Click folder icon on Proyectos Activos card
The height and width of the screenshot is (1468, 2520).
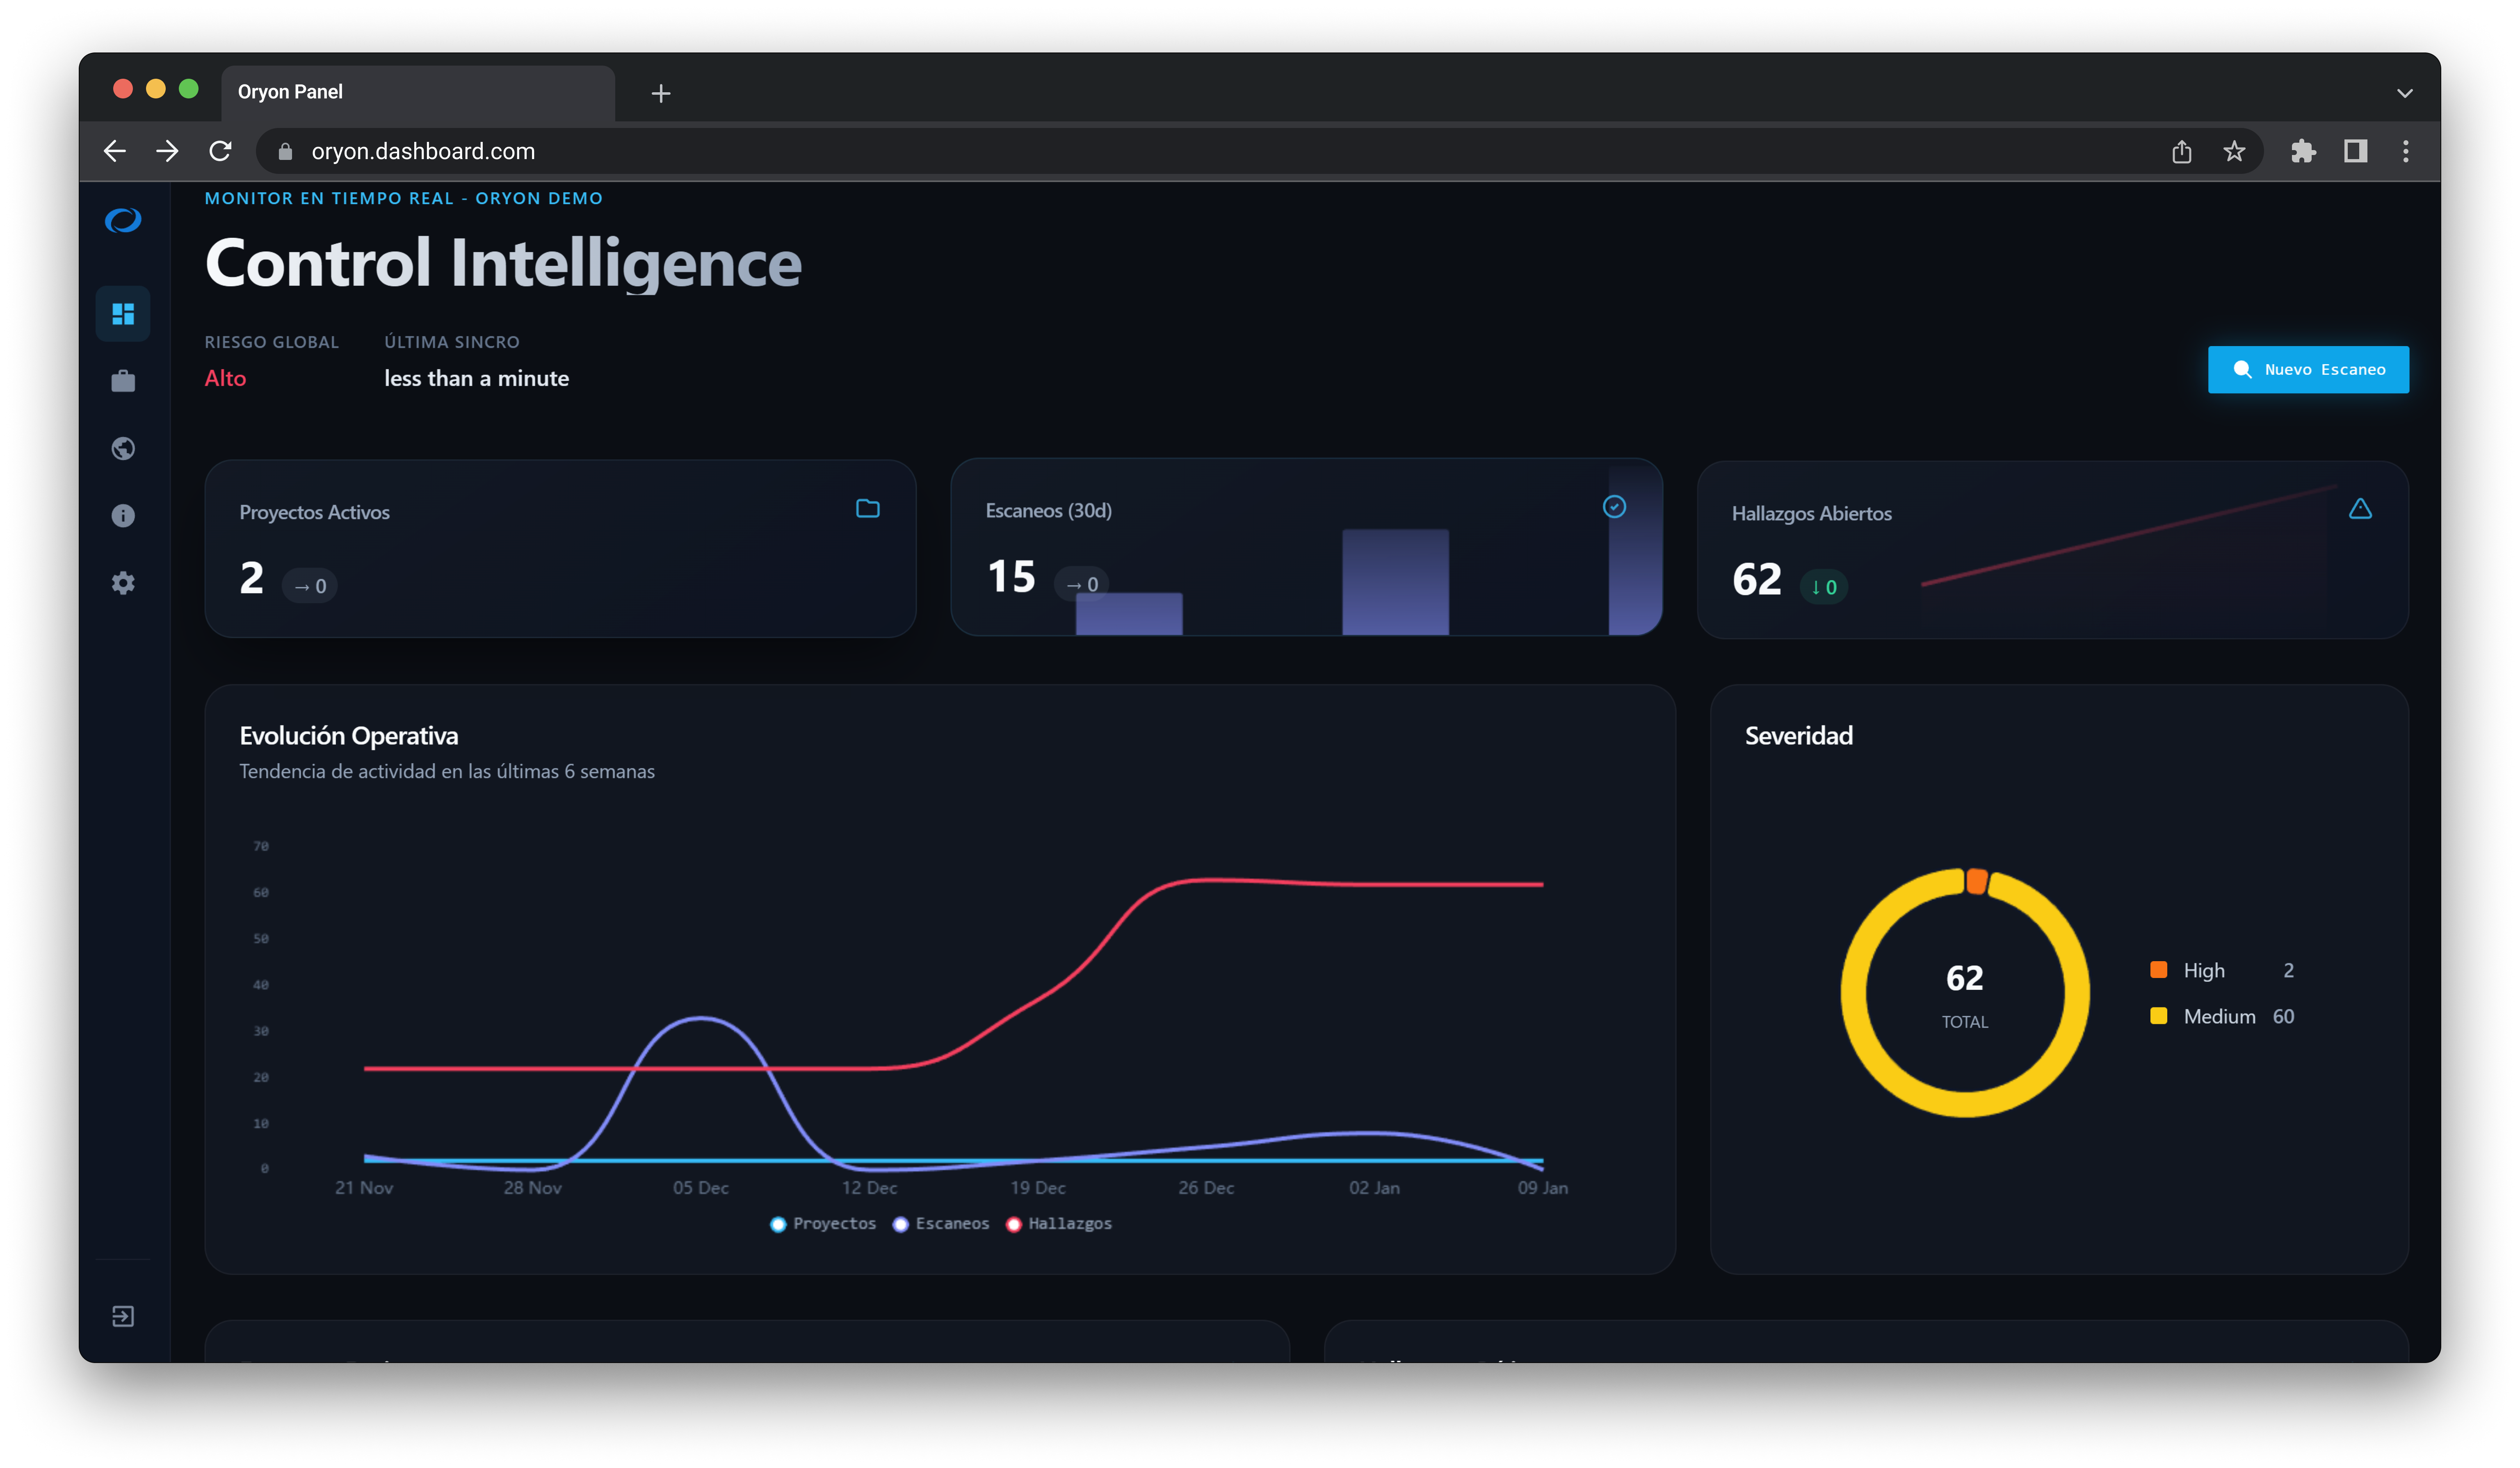(x=867, y=509)
